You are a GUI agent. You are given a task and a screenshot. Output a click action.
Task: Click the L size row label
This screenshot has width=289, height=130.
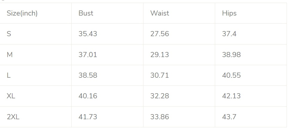[x=9, y=75]
